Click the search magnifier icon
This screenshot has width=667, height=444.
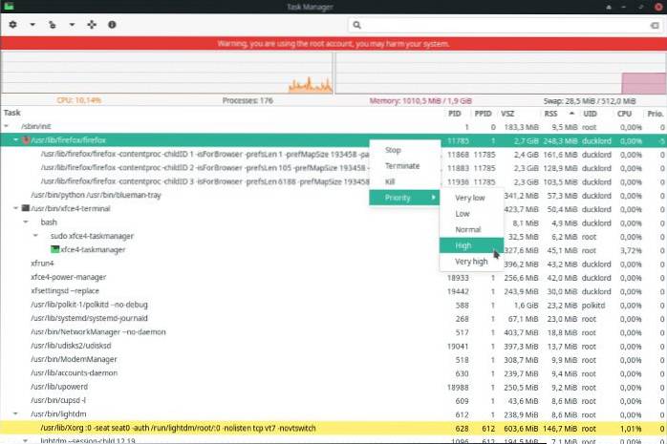click(356, 25)
